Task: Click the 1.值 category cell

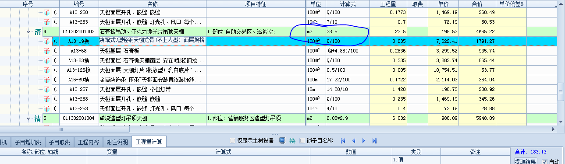Action: (416, 160)
